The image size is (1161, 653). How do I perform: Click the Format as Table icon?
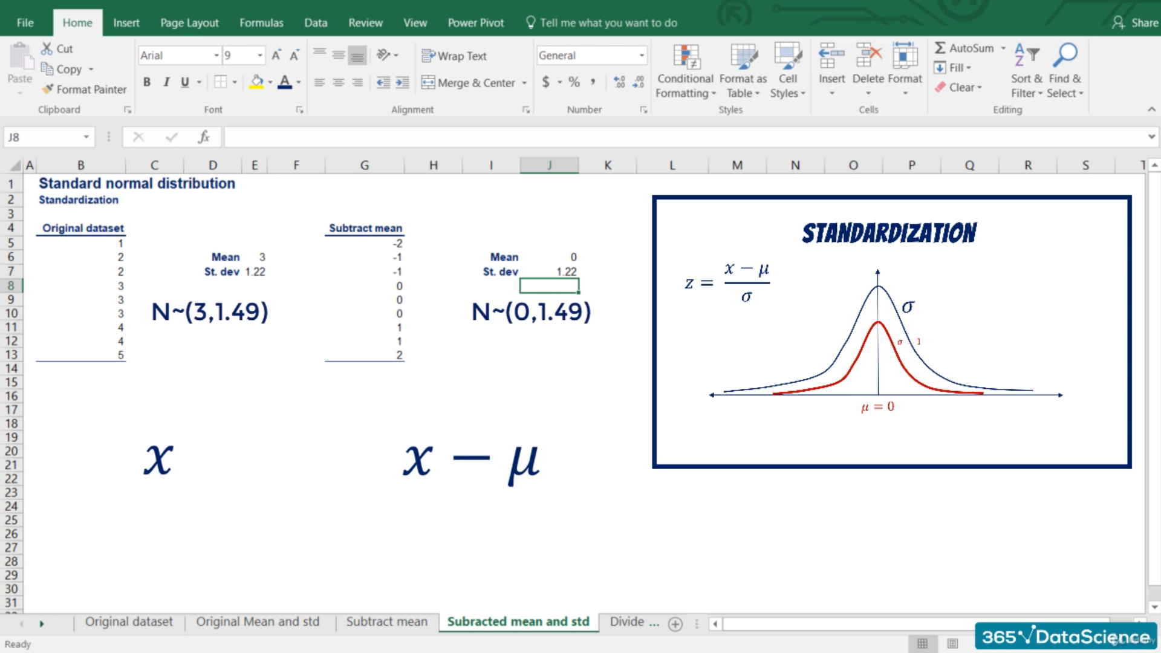click(743, 57)
